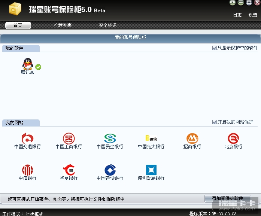Open 招商银行 bank icon
Screen dimensions: 261x216
click(192, 138)
